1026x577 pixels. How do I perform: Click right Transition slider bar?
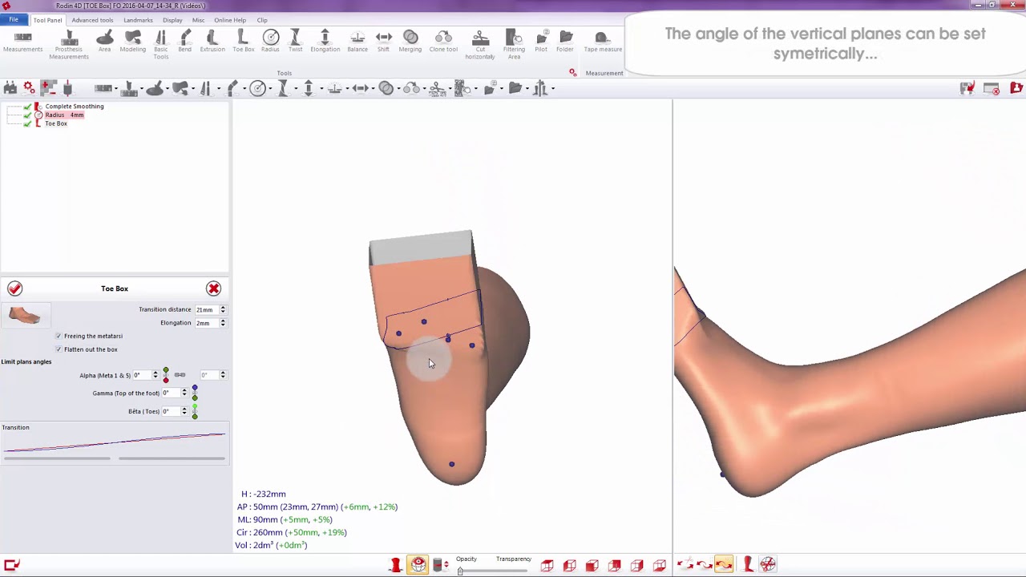coord(172,458)
